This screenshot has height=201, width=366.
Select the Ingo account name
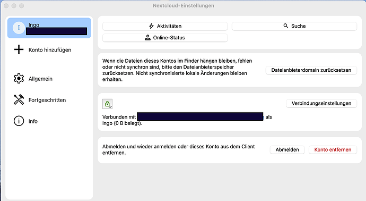(34, 25)
